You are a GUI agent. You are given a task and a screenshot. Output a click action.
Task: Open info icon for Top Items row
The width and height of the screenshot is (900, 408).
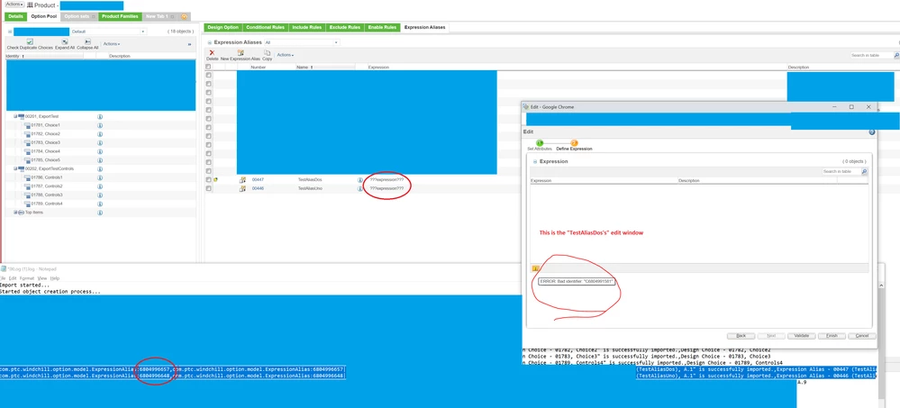(x=100, y=213)
